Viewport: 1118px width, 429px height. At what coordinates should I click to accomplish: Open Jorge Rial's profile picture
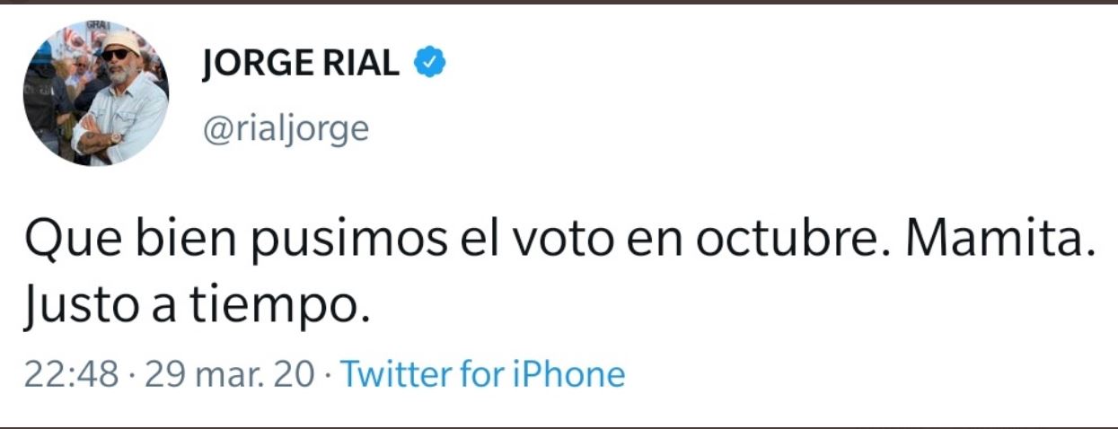[95, 93]
